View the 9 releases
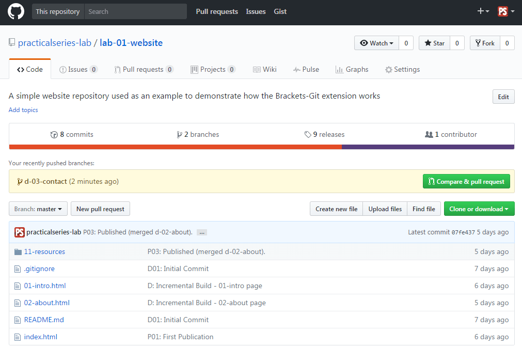Viewport: 522px width, 348px height. click(325, 135)
